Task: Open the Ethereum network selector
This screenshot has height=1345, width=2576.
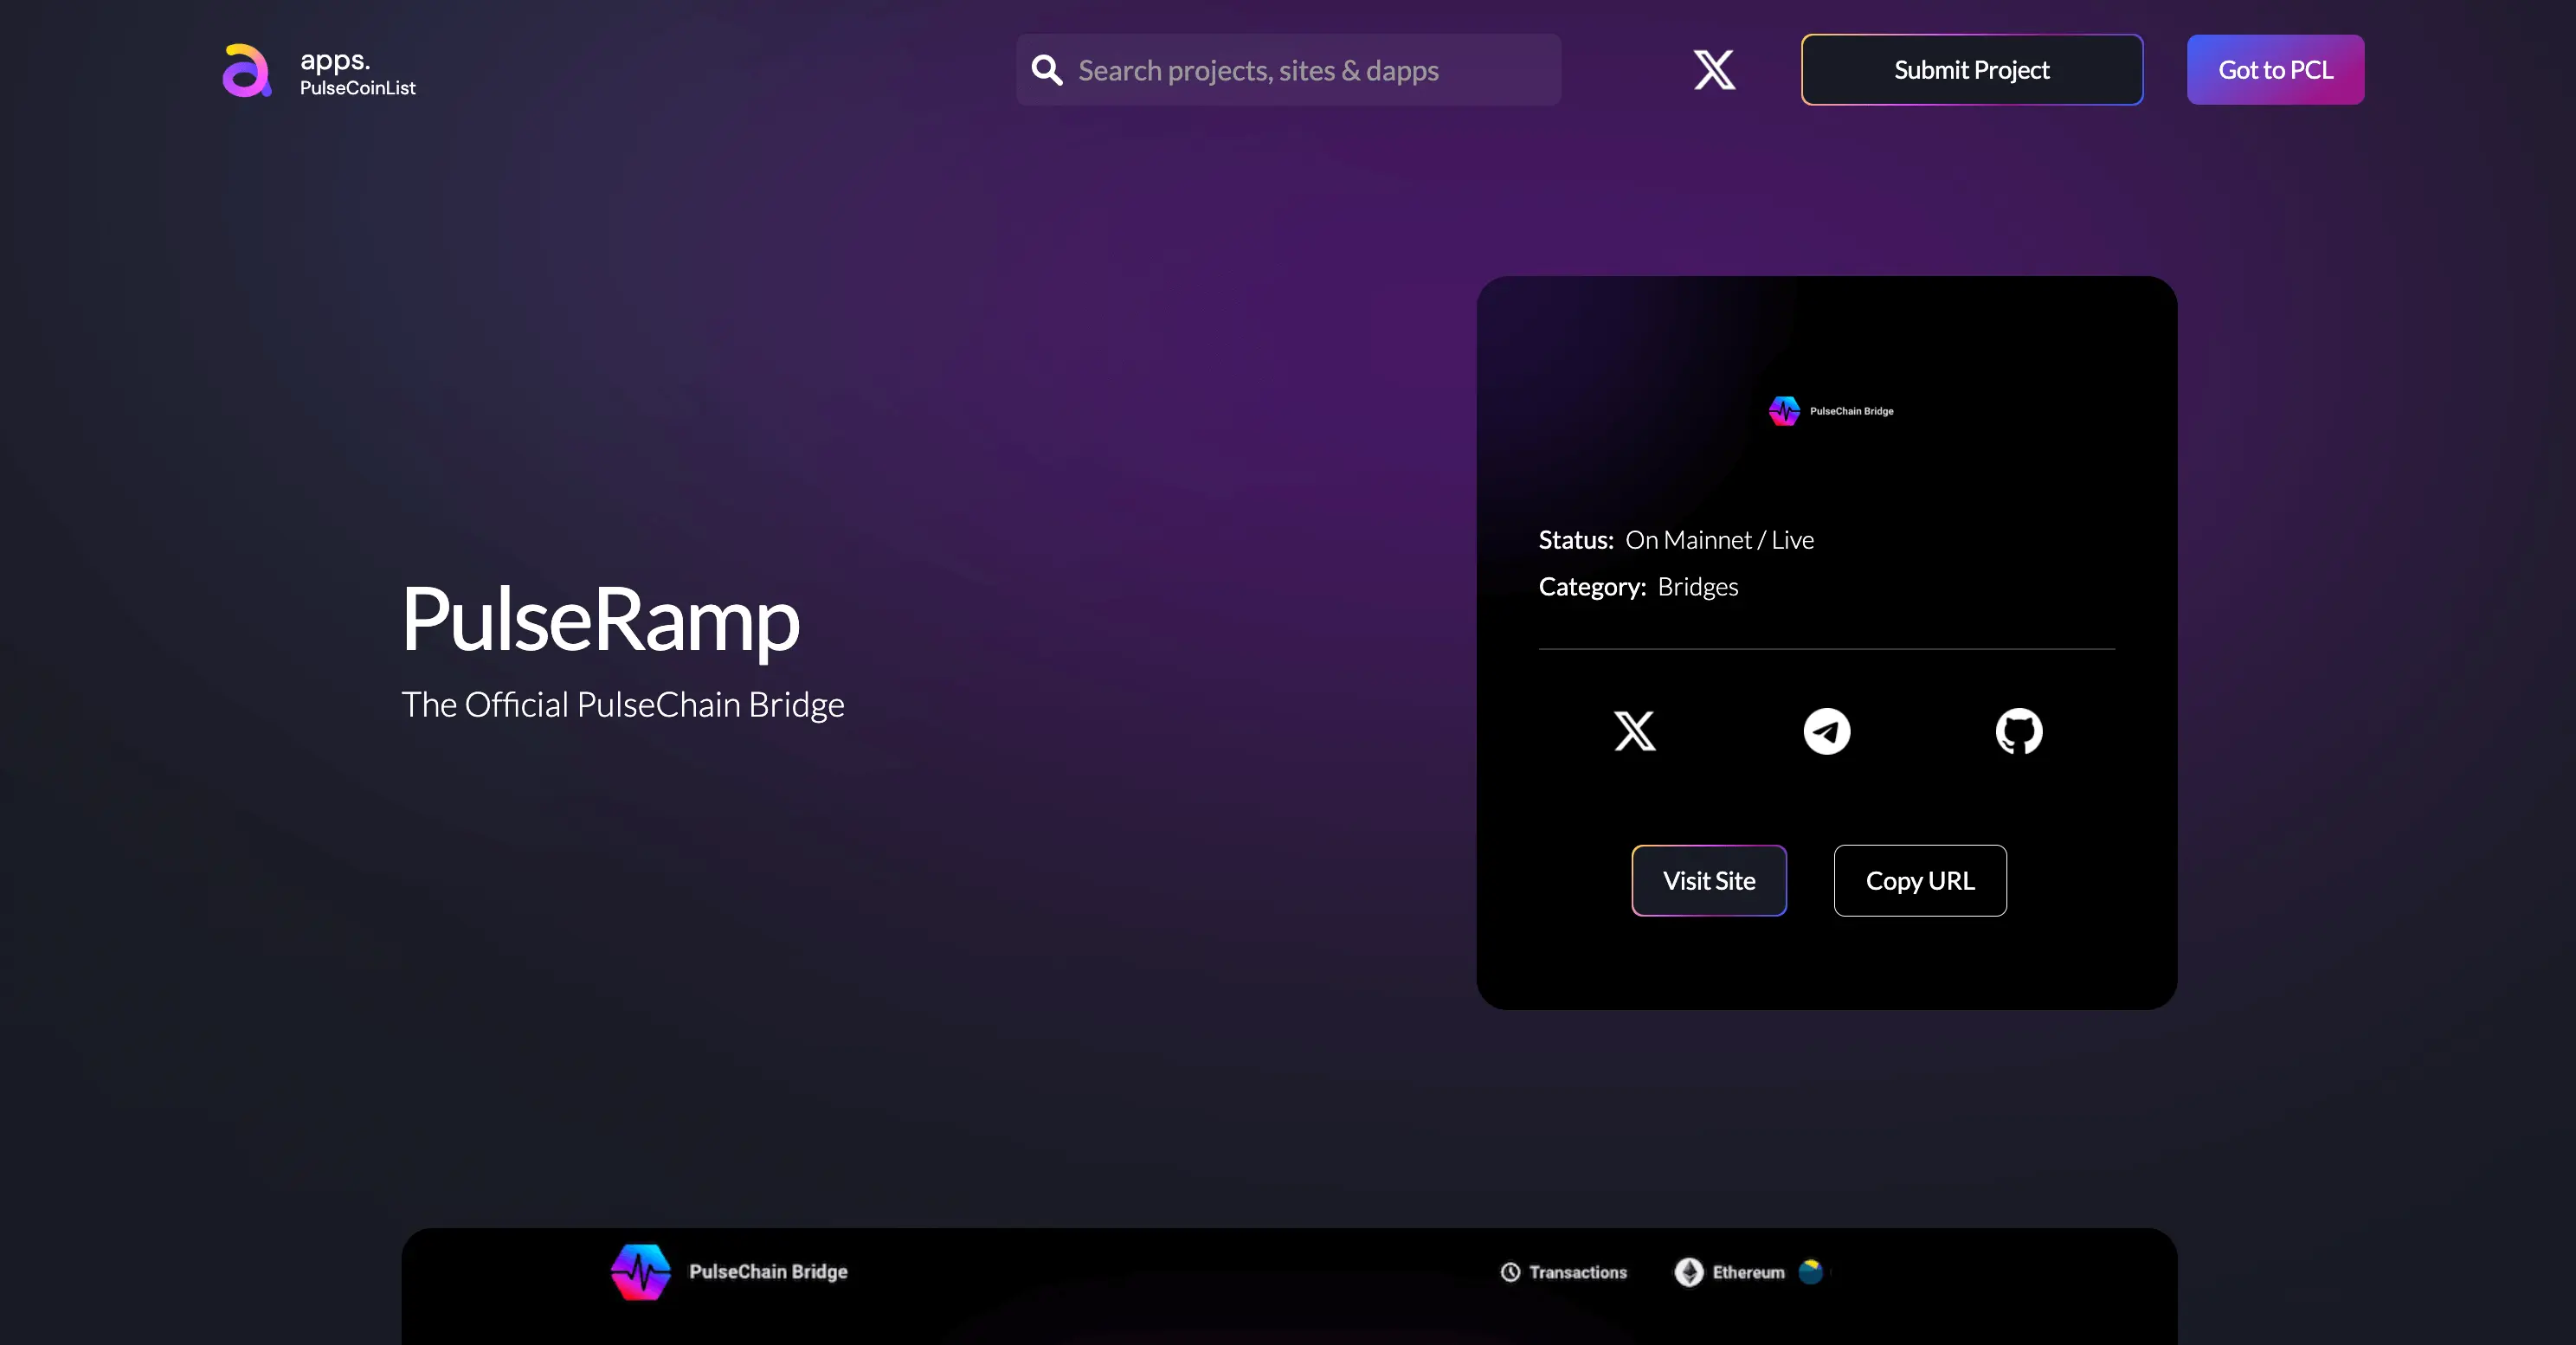Action: [x=1745, y=1272]
